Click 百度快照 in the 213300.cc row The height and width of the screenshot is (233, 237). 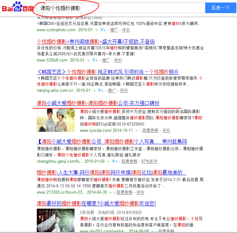coord(124,192)
